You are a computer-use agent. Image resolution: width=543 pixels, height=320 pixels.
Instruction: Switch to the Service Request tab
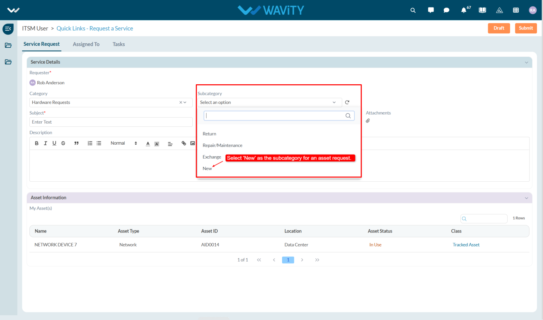pos(42,44)
